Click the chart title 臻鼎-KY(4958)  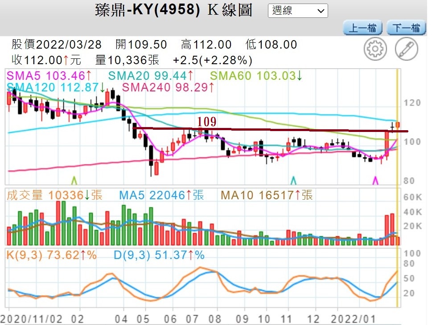(x=148, y=10)
